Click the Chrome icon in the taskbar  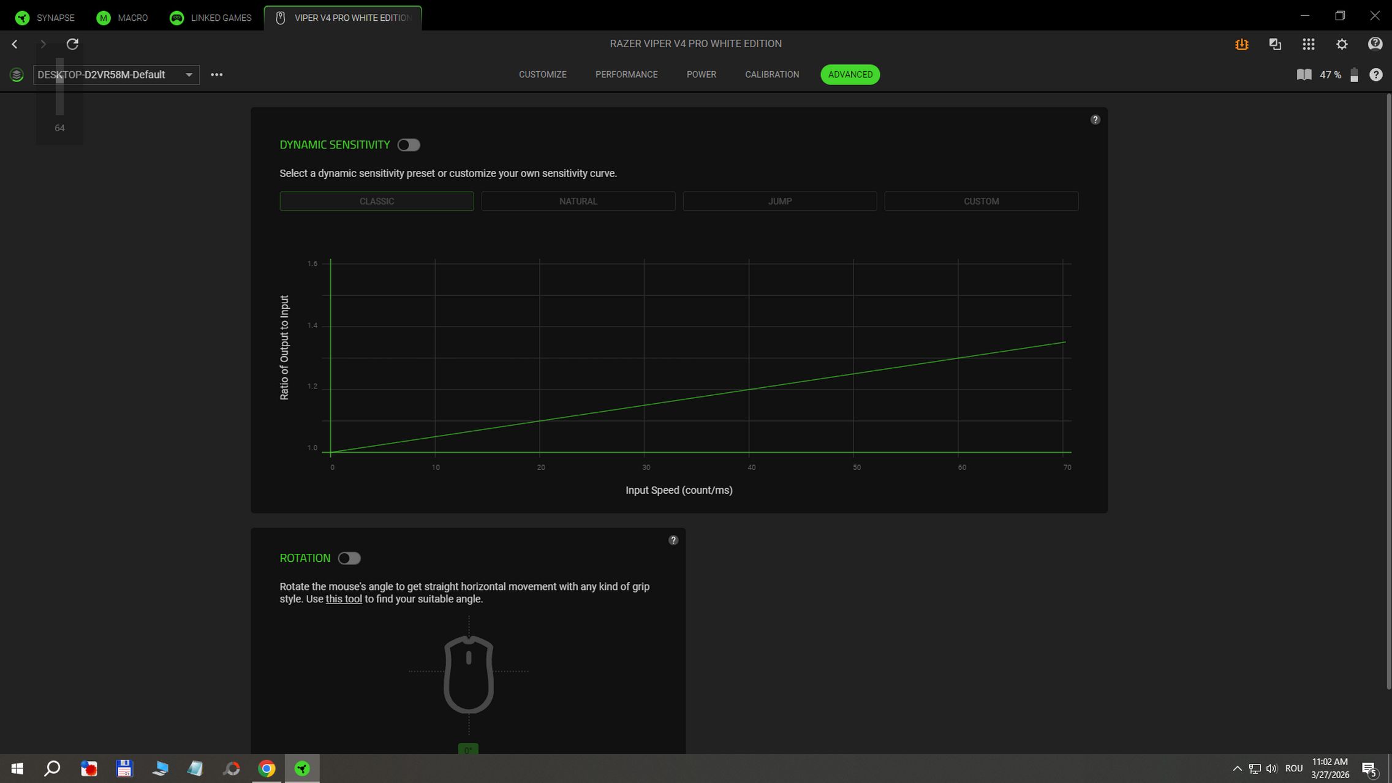[x=267, y=768]
